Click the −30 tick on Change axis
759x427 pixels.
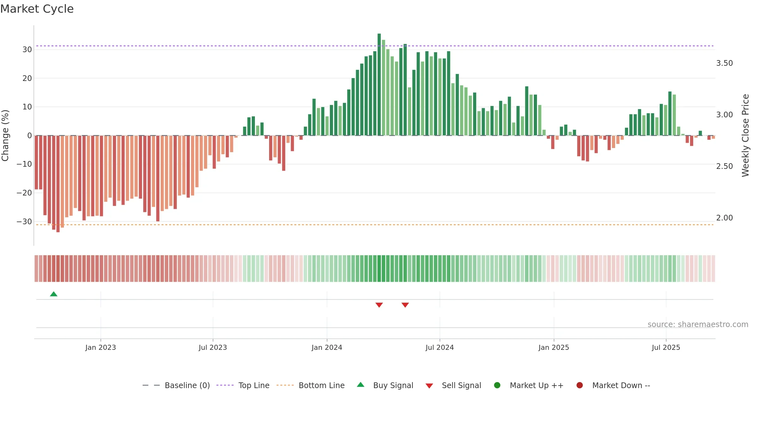(x=24, y=221)
